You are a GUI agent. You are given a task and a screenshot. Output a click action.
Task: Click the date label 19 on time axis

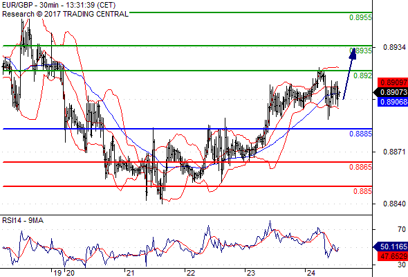[57, 273]
